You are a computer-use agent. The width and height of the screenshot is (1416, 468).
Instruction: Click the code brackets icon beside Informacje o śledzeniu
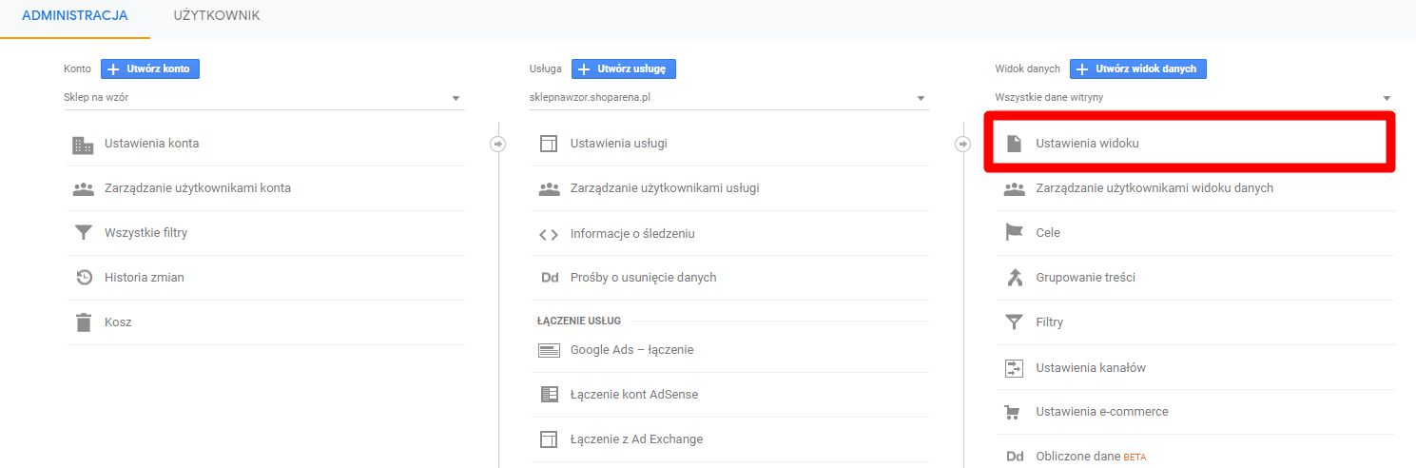click(549, 234)
